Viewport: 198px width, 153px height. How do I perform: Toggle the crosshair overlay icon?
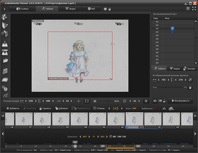(78, 101)
